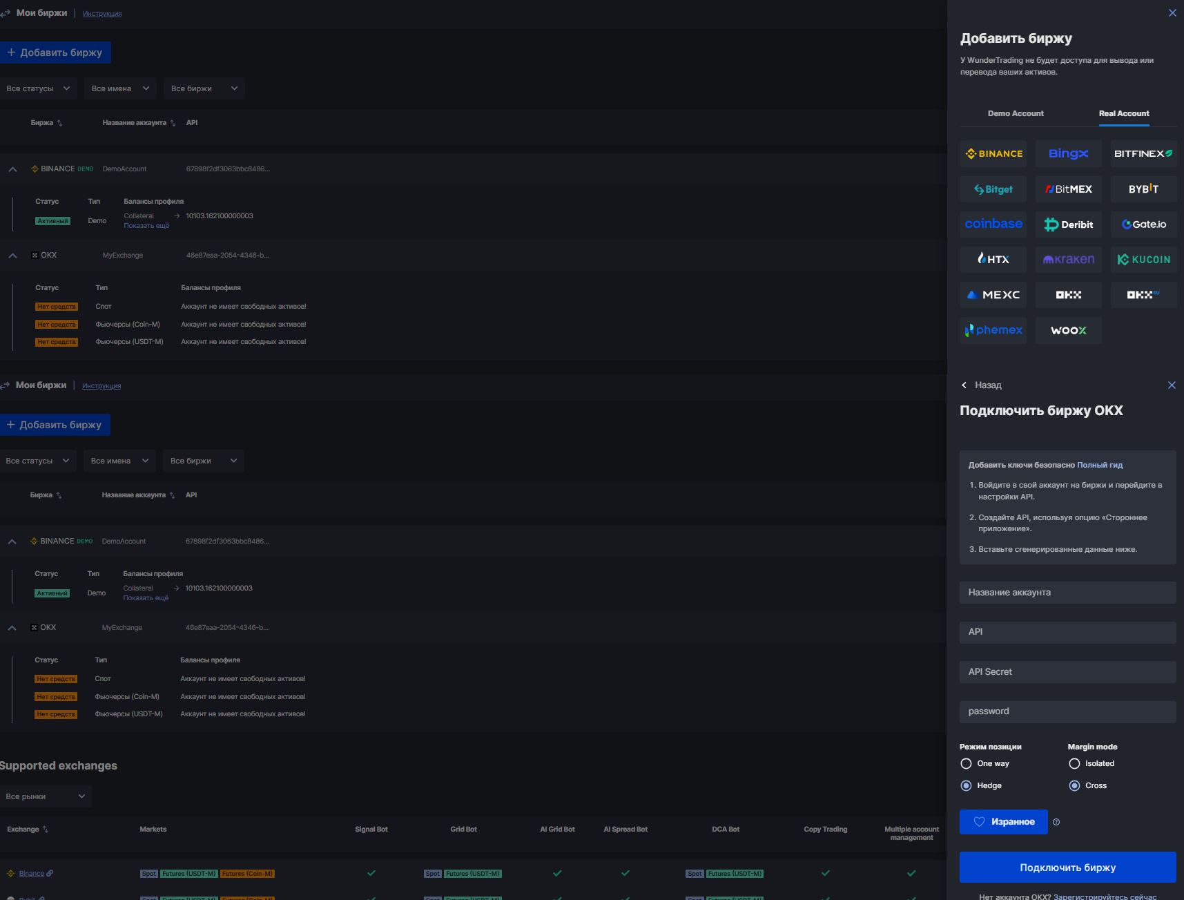Image resolution: width=1184 pixels, height=900 pixels.
Task: Select the Isolated margin mode
Action: (1074, 763)
